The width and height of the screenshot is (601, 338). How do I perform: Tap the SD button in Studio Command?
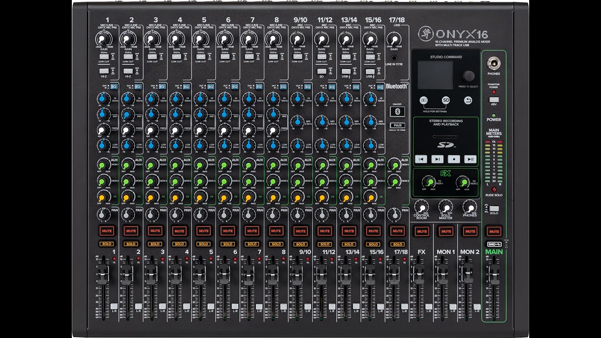click(446, 100)
